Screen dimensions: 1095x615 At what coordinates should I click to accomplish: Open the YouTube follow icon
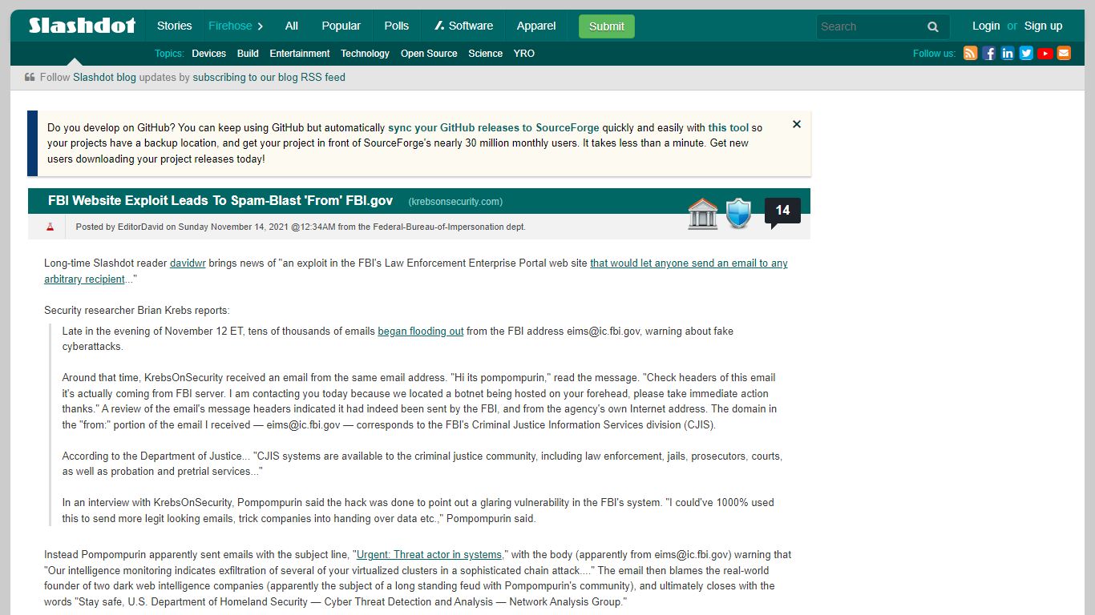pyautogui.click(x=1045, y=54)
